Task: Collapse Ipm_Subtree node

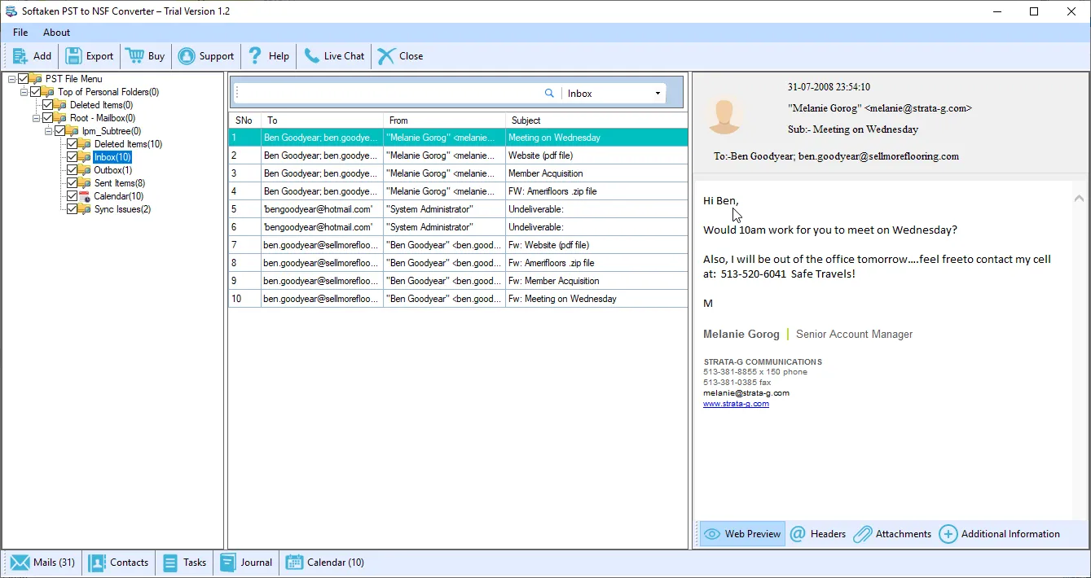Action: (48, 131)
